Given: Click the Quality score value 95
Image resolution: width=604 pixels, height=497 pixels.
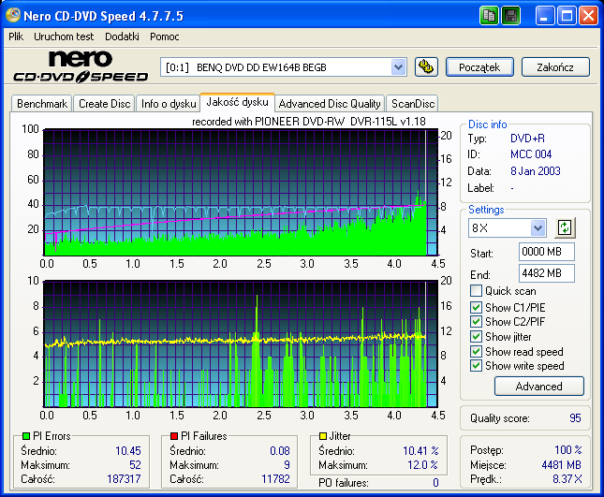Looking at the screenshot, I should [575, 418].
